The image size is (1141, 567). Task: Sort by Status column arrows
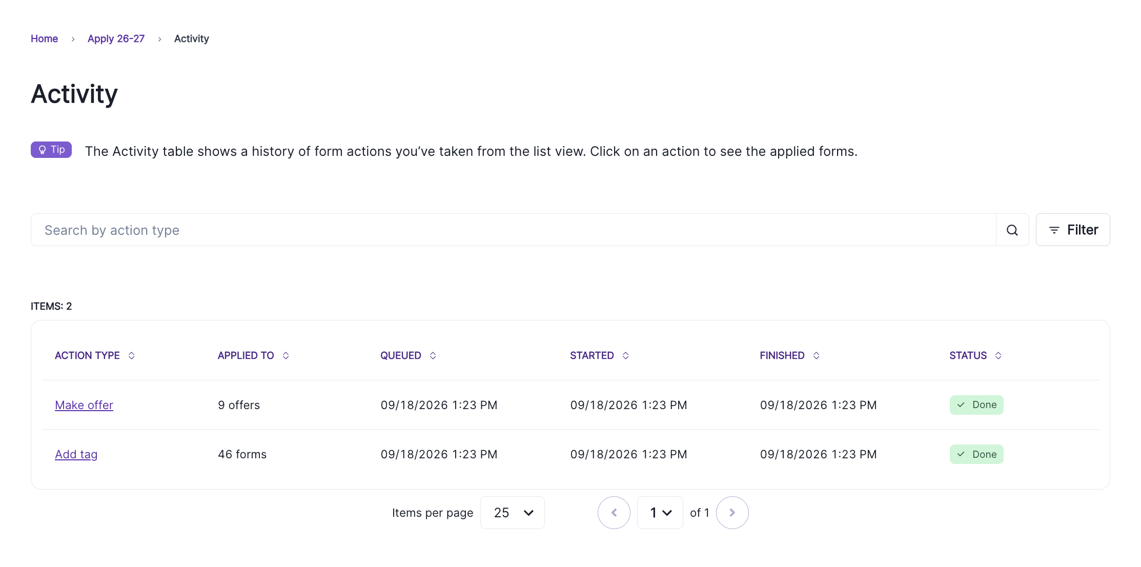[999, 356]
